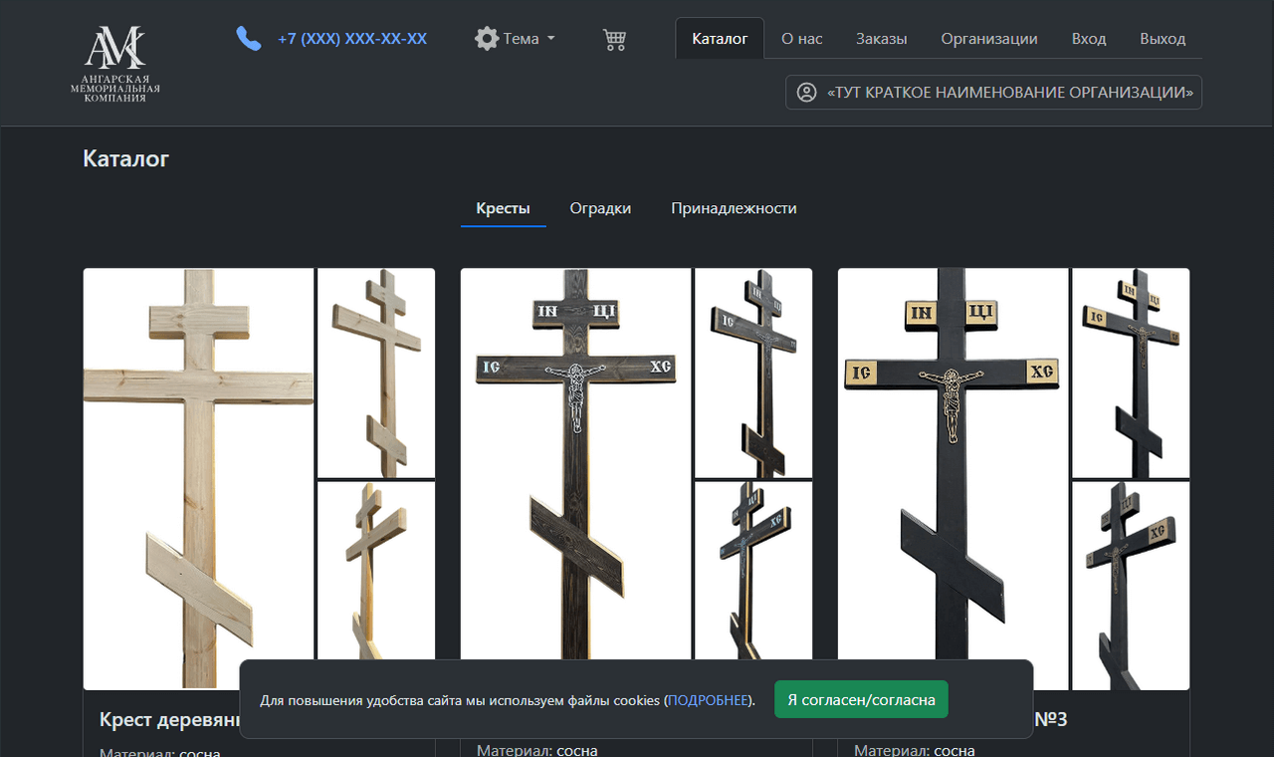Accept cookies with Я согласен/согласна button

click(861, 700)
